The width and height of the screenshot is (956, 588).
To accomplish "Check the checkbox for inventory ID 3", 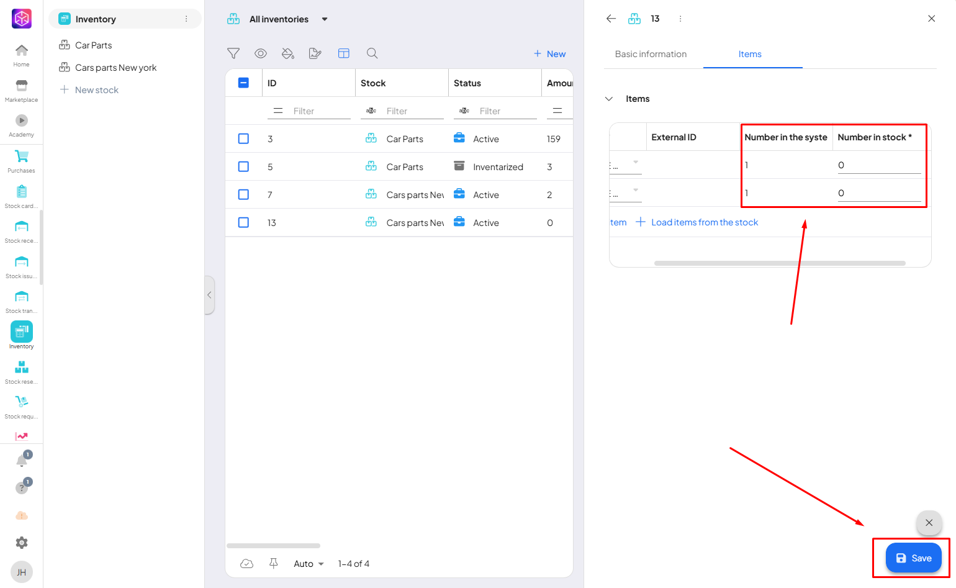I will (243, 138).
